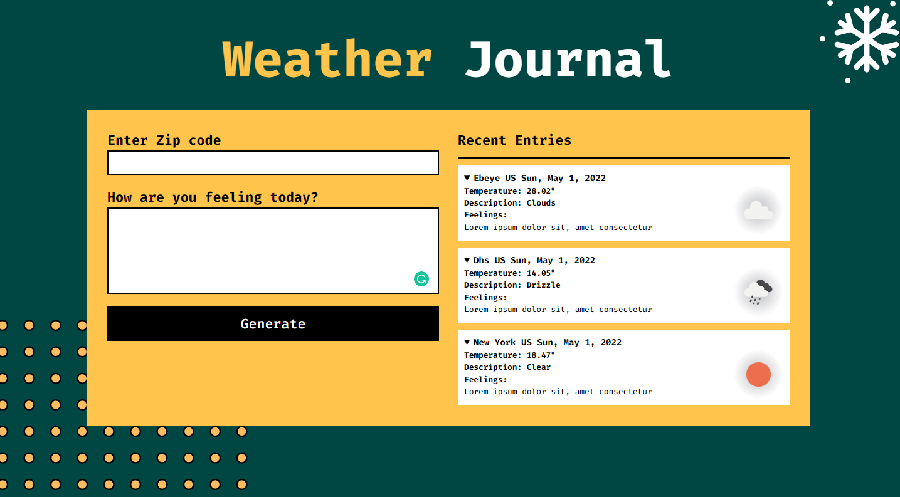
Task: Focus the feelings text area
Action: click(x=273, y=251)
